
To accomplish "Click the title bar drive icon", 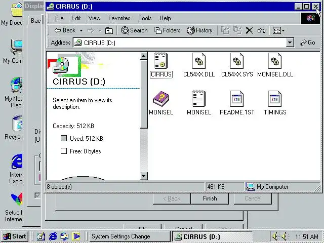I will 50,7.
